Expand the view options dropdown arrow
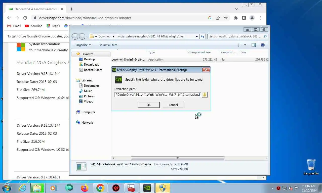 point(245,45)
